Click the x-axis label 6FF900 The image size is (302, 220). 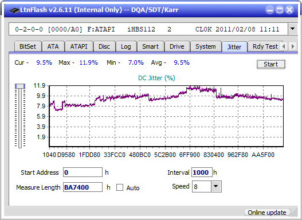tap(190, 155)
